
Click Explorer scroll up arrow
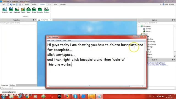(x=175, y=26)
